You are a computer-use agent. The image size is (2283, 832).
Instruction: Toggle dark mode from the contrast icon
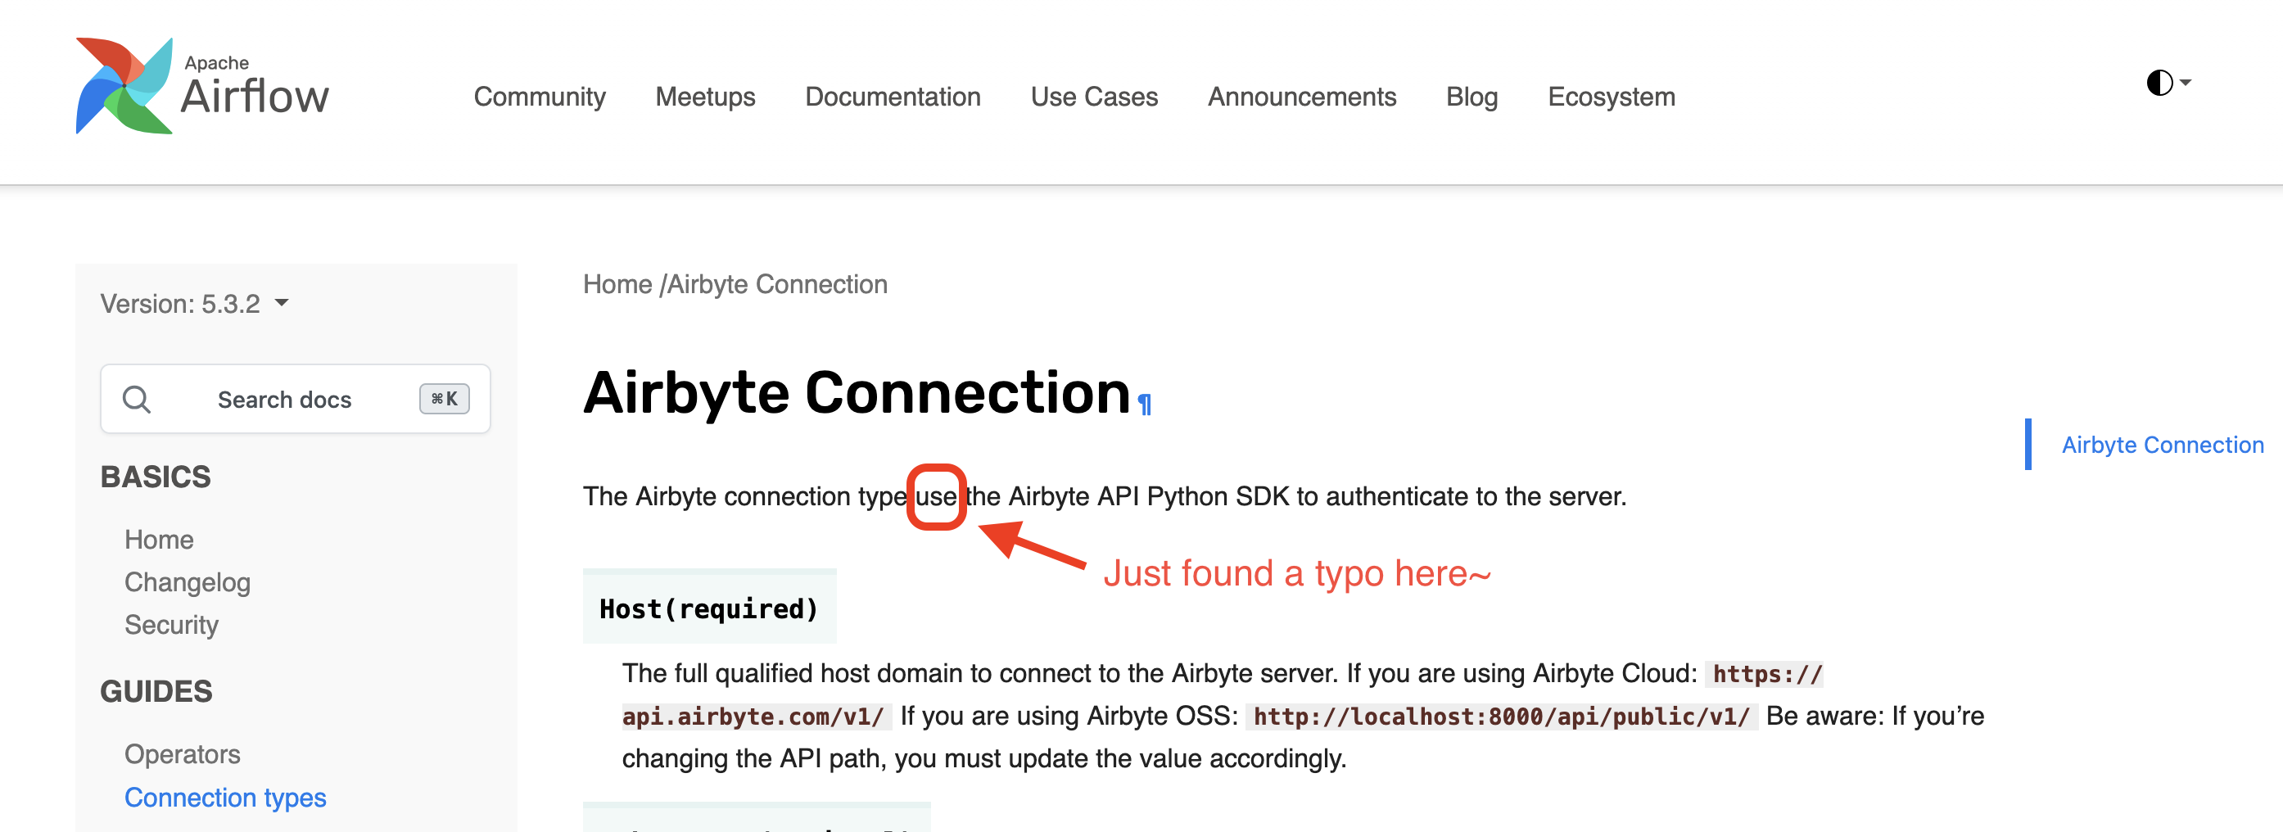pos(2160,83)
